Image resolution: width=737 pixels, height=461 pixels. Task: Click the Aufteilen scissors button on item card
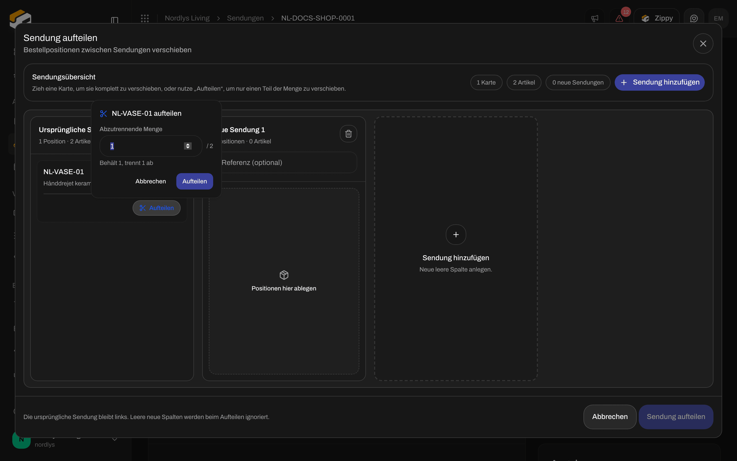[x=157, y=208]
